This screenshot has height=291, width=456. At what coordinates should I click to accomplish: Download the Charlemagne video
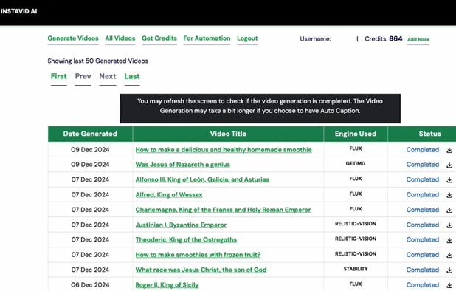[449, 210]
